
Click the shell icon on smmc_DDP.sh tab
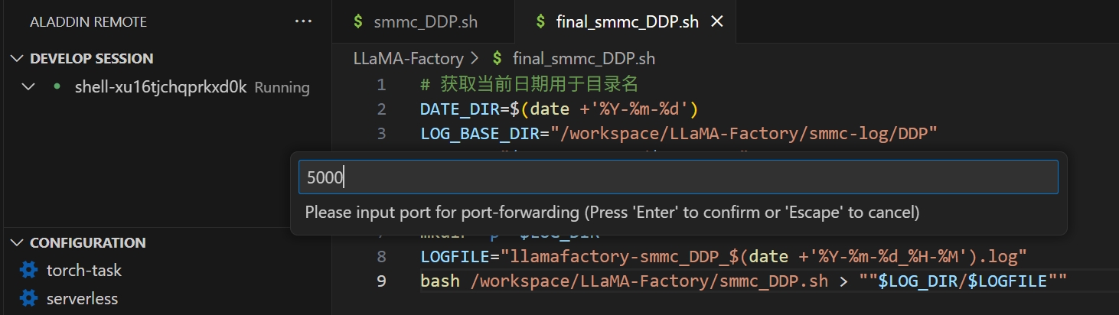[x=357, y=22]
